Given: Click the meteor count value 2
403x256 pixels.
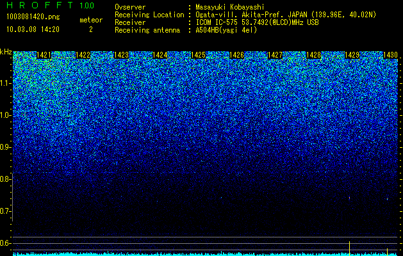Looking at the screenshot, I should [91, 29].
